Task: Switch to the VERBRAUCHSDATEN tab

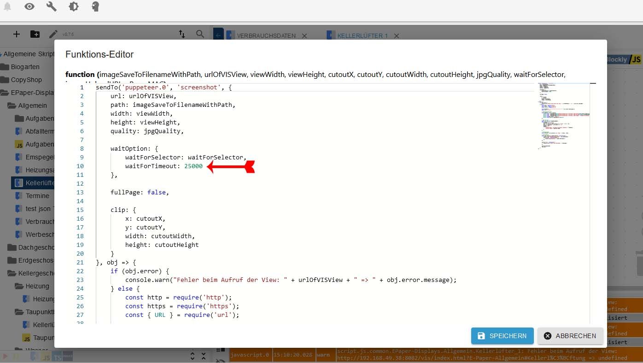Action: click(266, 35)
